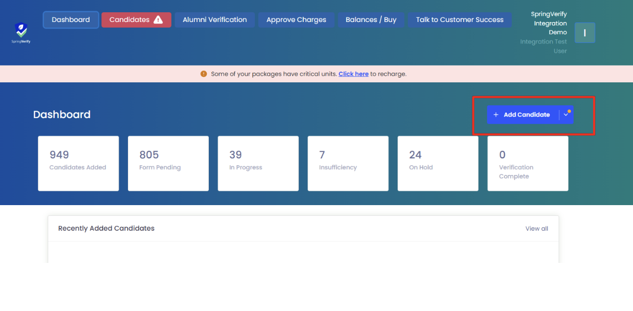Expand the Add Candidate dropdown arrow
The image size is (633, 311).
pyautogui.click(x=566, y=115)
